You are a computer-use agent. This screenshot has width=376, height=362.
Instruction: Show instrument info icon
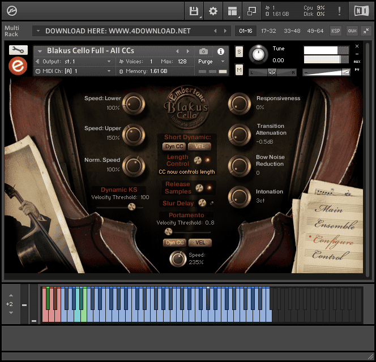coord(221,51)
